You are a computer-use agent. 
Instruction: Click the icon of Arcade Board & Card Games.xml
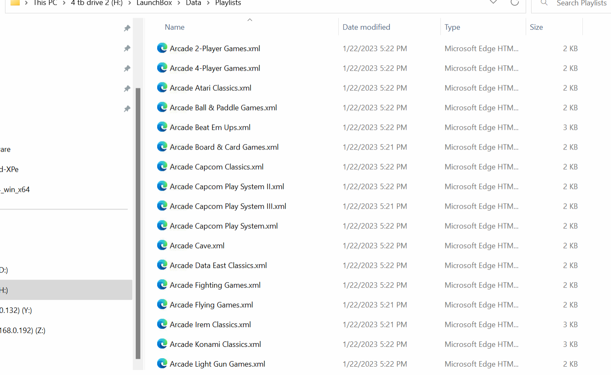pyautogui.click(x=162, y=147)
